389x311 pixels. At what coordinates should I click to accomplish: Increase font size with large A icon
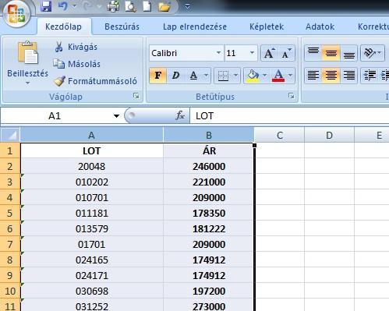click(269, 53)
